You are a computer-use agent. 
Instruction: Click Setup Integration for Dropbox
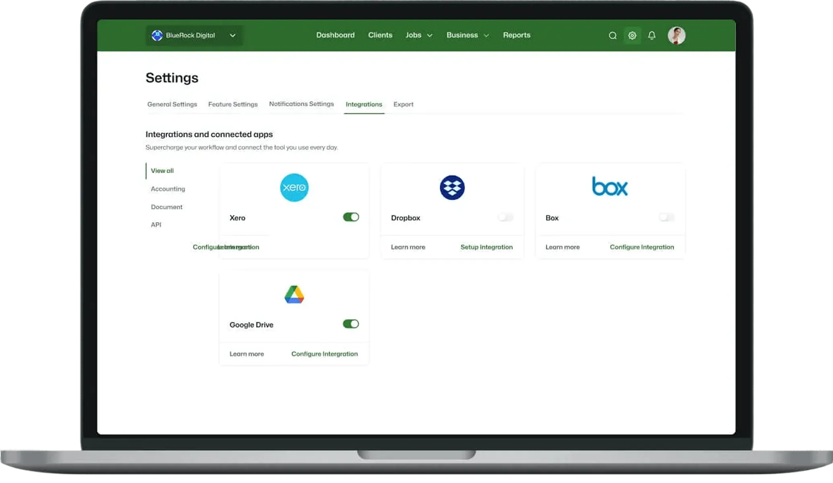[x=487, y=247]
